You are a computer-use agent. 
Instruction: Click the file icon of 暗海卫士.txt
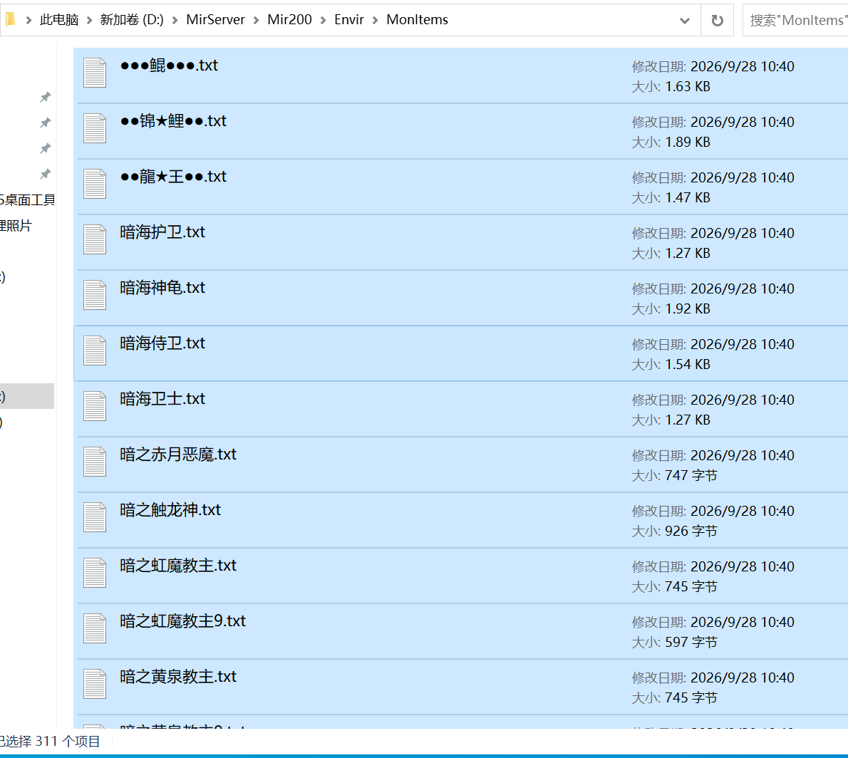(95, 407)
